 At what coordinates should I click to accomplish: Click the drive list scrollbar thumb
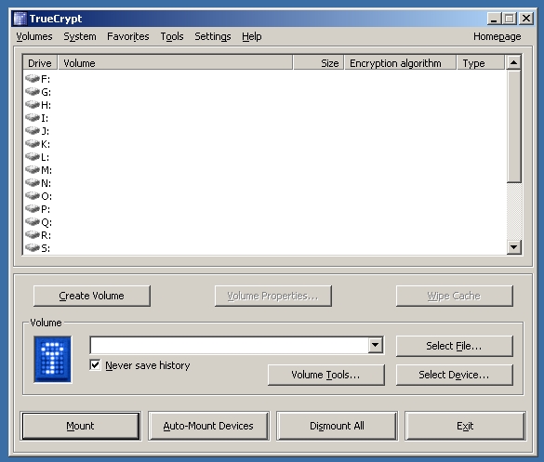pyautogui.click(x=514, y=125)
